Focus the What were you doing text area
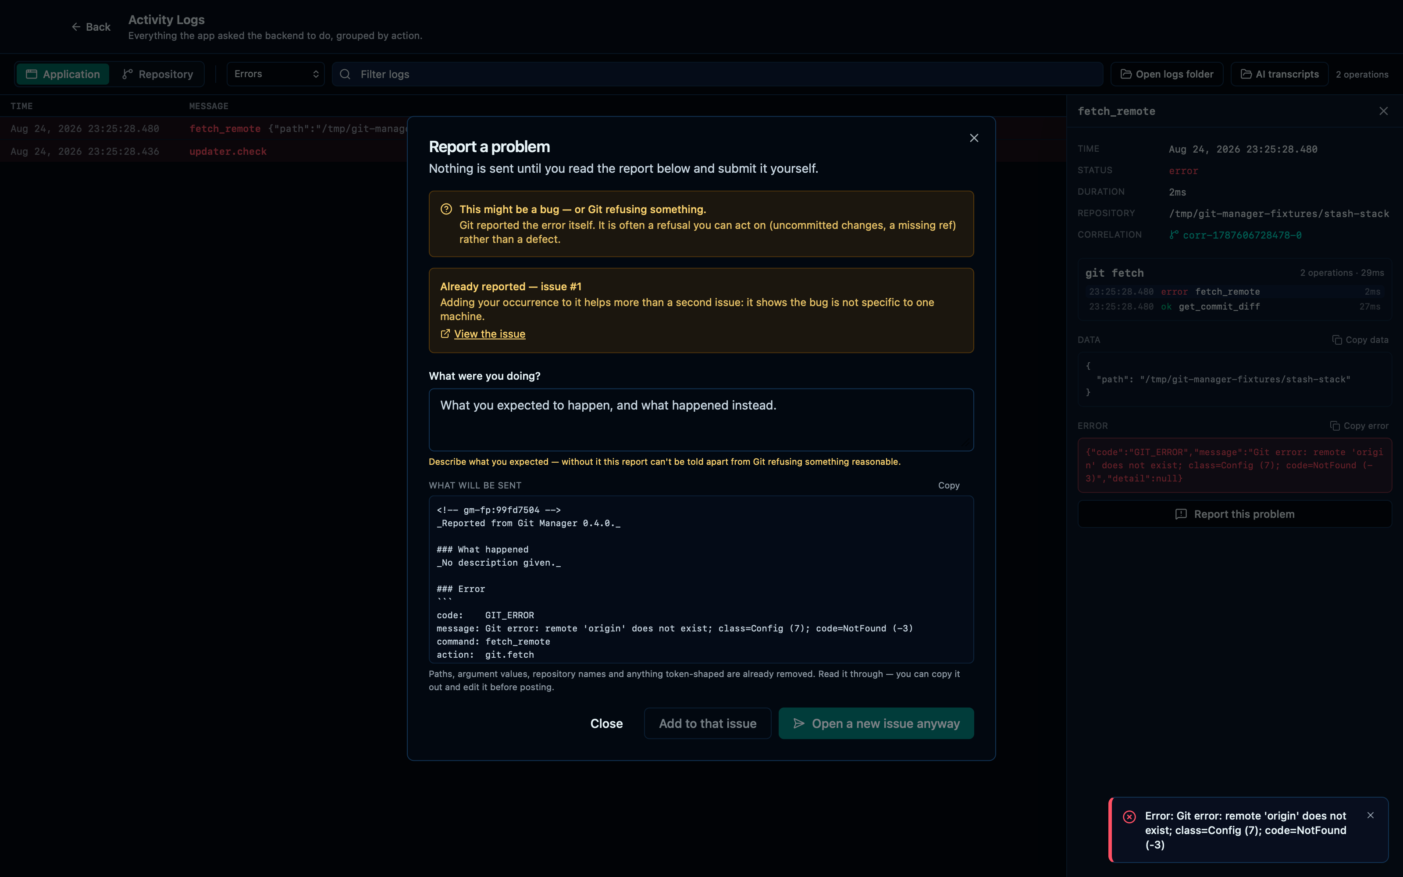The image size is (1403, 877). click(x=701, y=419)
